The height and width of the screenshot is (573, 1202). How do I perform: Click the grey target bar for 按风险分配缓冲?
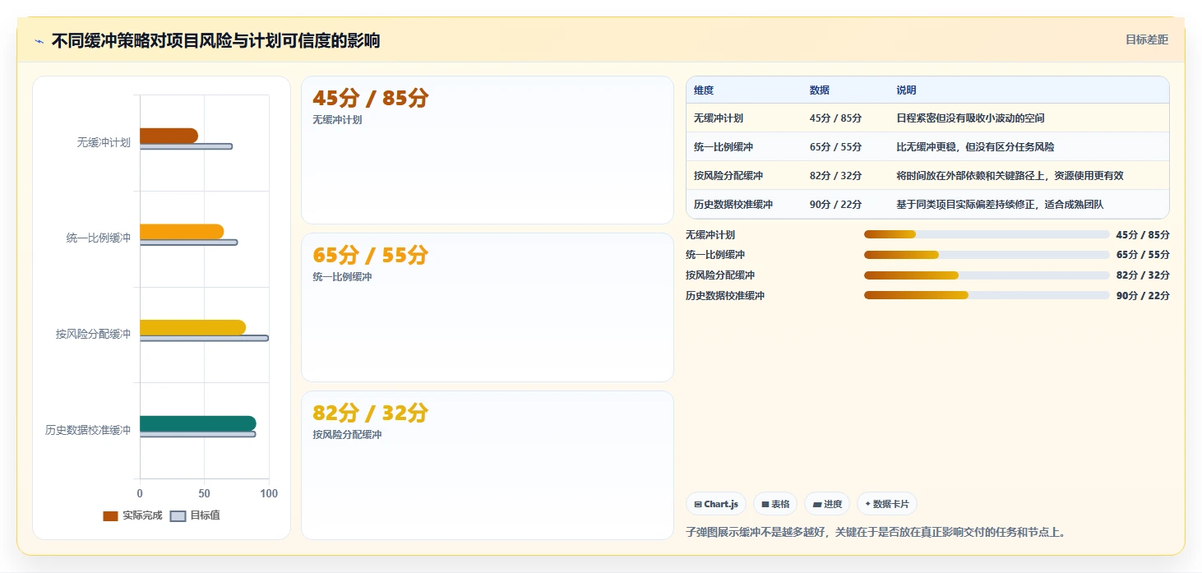pos(204,338)
